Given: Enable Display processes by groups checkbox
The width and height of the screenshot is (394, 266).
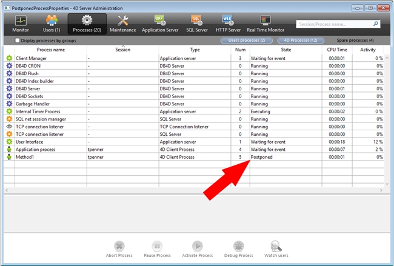Looking at the screenshot, I should [x=17, y=41].
